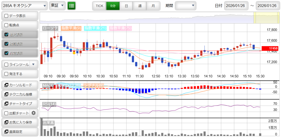Select the 週 weekly interval tab
This screenshot has width=281, height=138.
(140, 5)
